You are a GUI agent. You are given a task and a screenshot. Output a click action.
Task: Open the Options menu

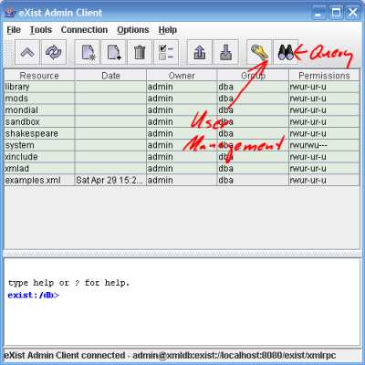[x=133, y=30]
